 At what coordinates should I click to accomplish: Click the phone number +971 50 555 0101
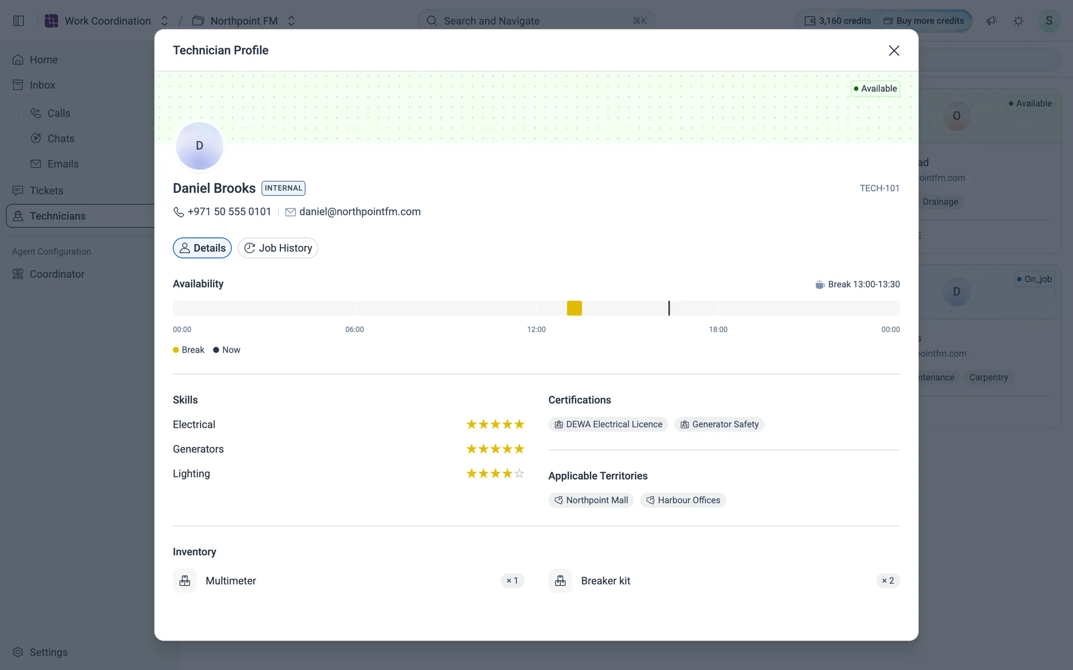[x=229, y=212]
